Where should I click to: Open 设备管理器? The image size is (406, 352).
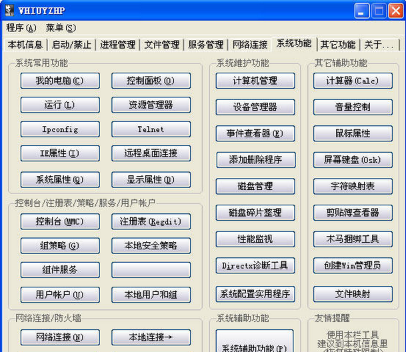(x=255, y=107)
